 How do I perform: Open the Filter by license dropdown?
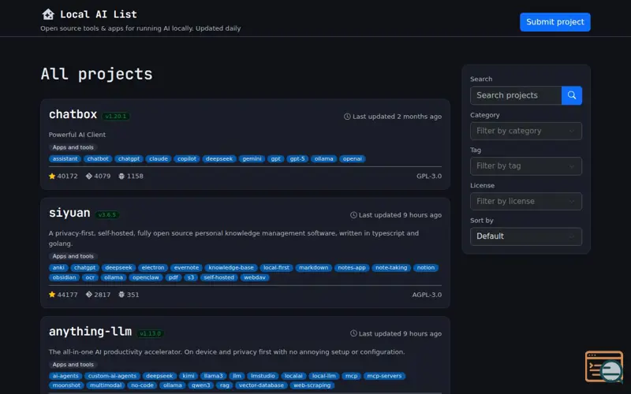[526, 202]
